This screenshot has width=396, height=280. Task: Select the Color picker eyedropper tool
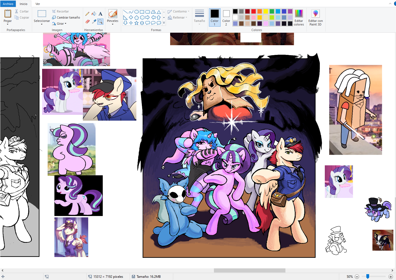coord(94,21)
